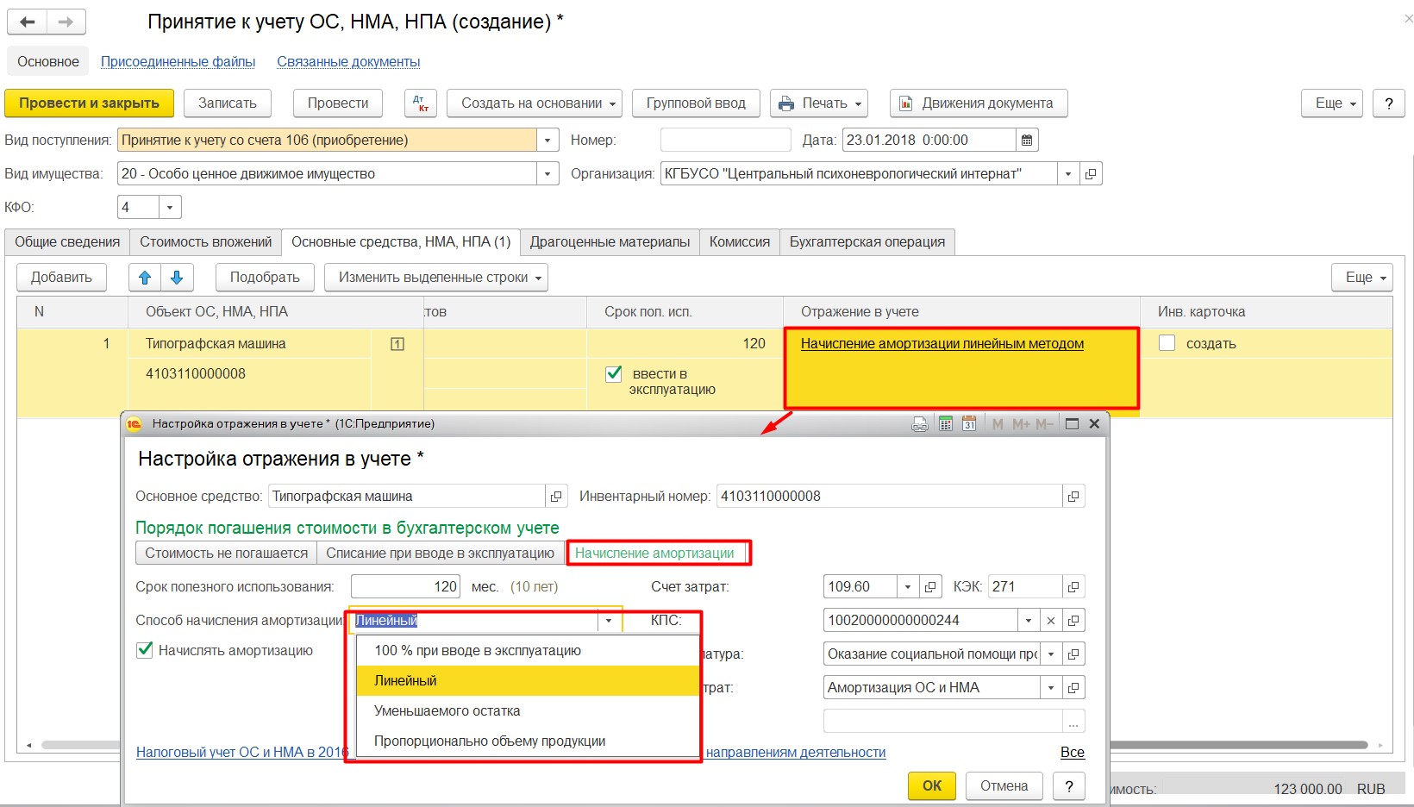Choose Уменьшаемого остатка in list

tap(528, 711)
